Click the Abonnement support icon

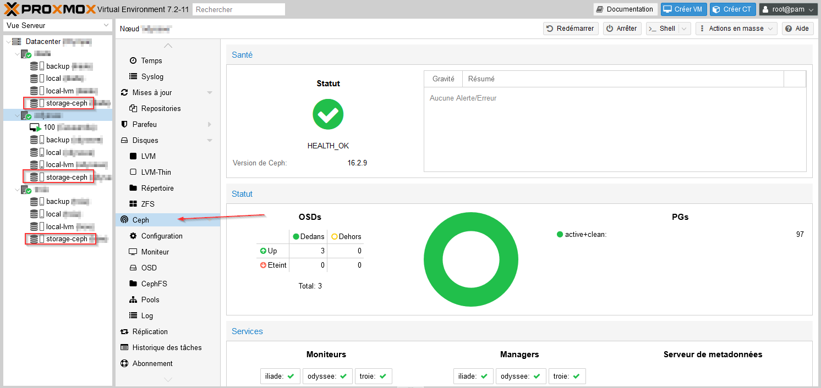pyautogui.click(x=124, y=363)
